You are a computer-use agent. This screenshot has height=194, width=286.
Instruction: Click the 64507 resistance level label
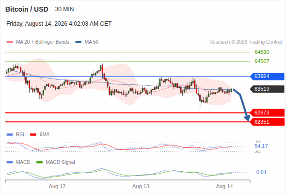point(262,61)
